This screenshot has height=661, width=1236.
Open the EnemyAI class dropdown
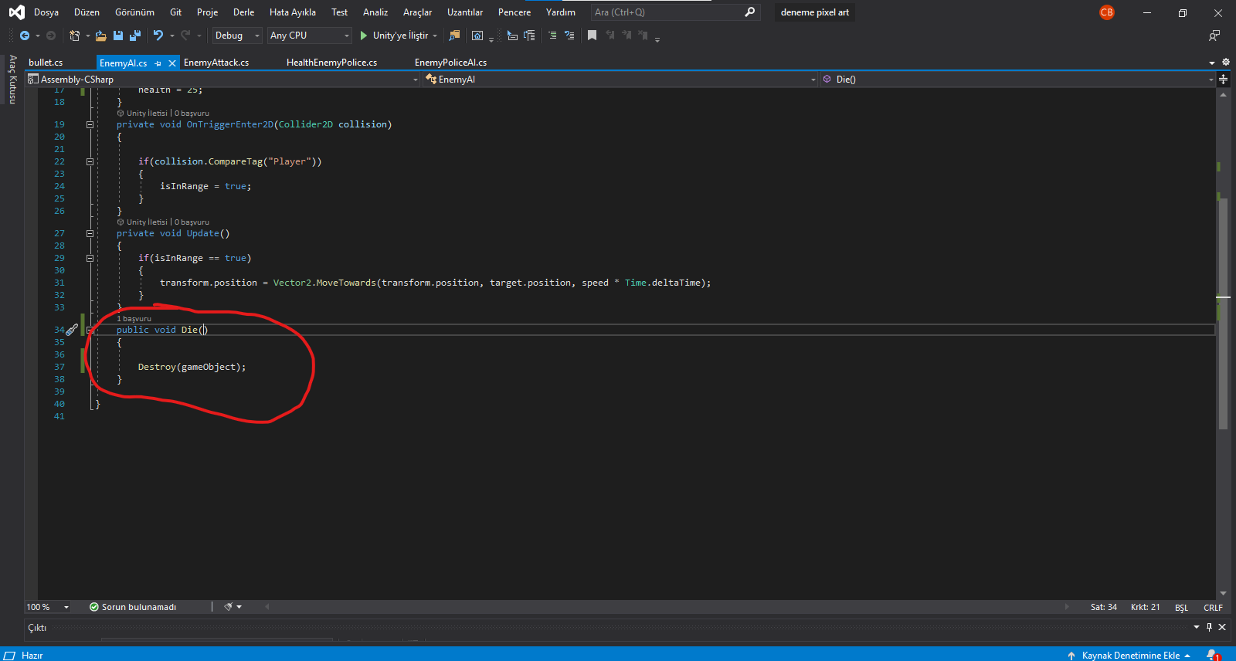620,80
